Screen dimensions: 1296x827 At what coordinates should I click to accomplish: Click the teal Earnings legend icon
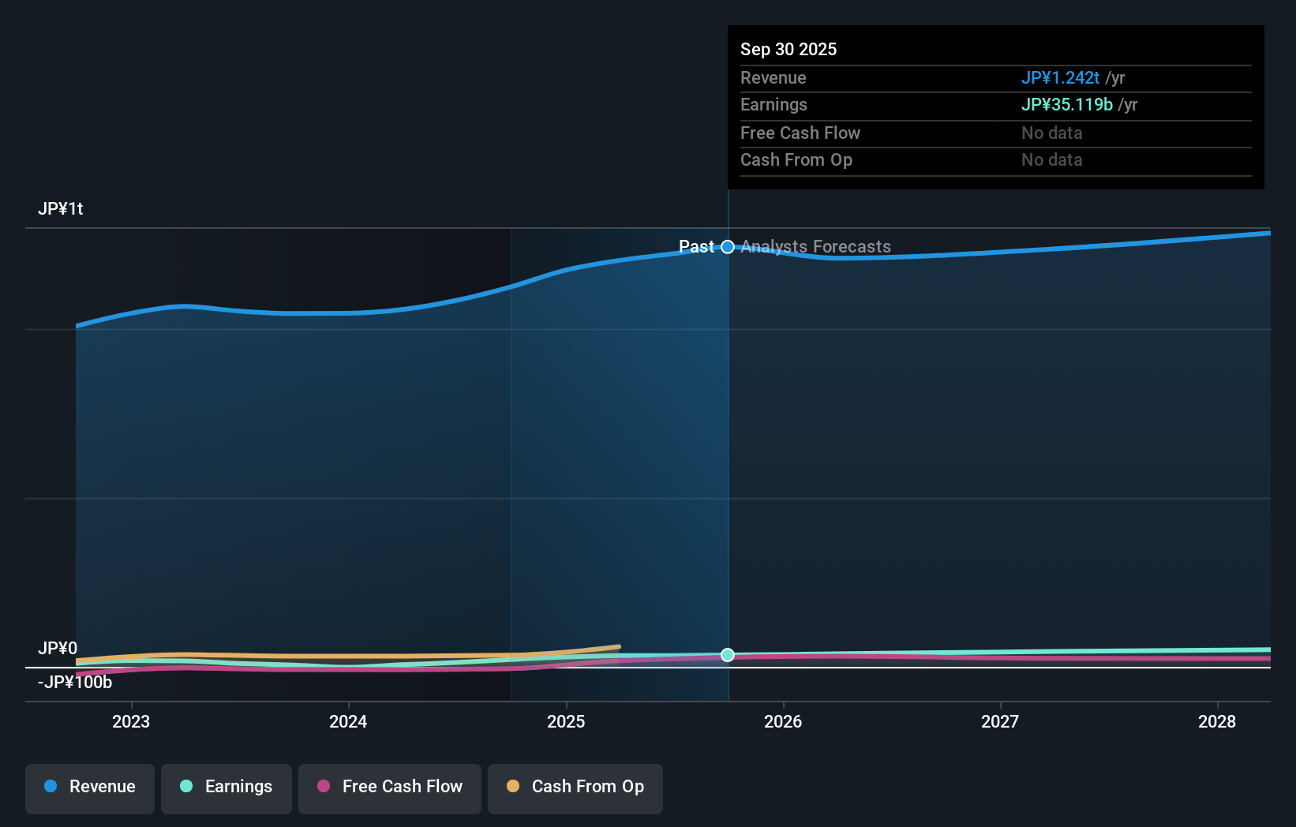point(186,786)
